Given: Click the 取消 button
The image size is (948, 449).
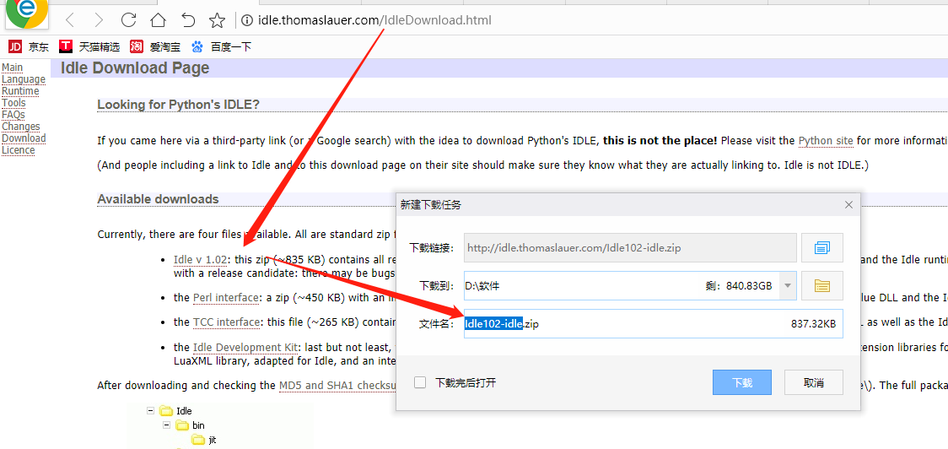Looking at the screenshot, I should (814, 382).
